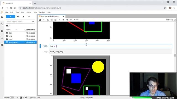Create a new folder
The height and width of the screenshot is (99, 177).
tap(18, 16)
